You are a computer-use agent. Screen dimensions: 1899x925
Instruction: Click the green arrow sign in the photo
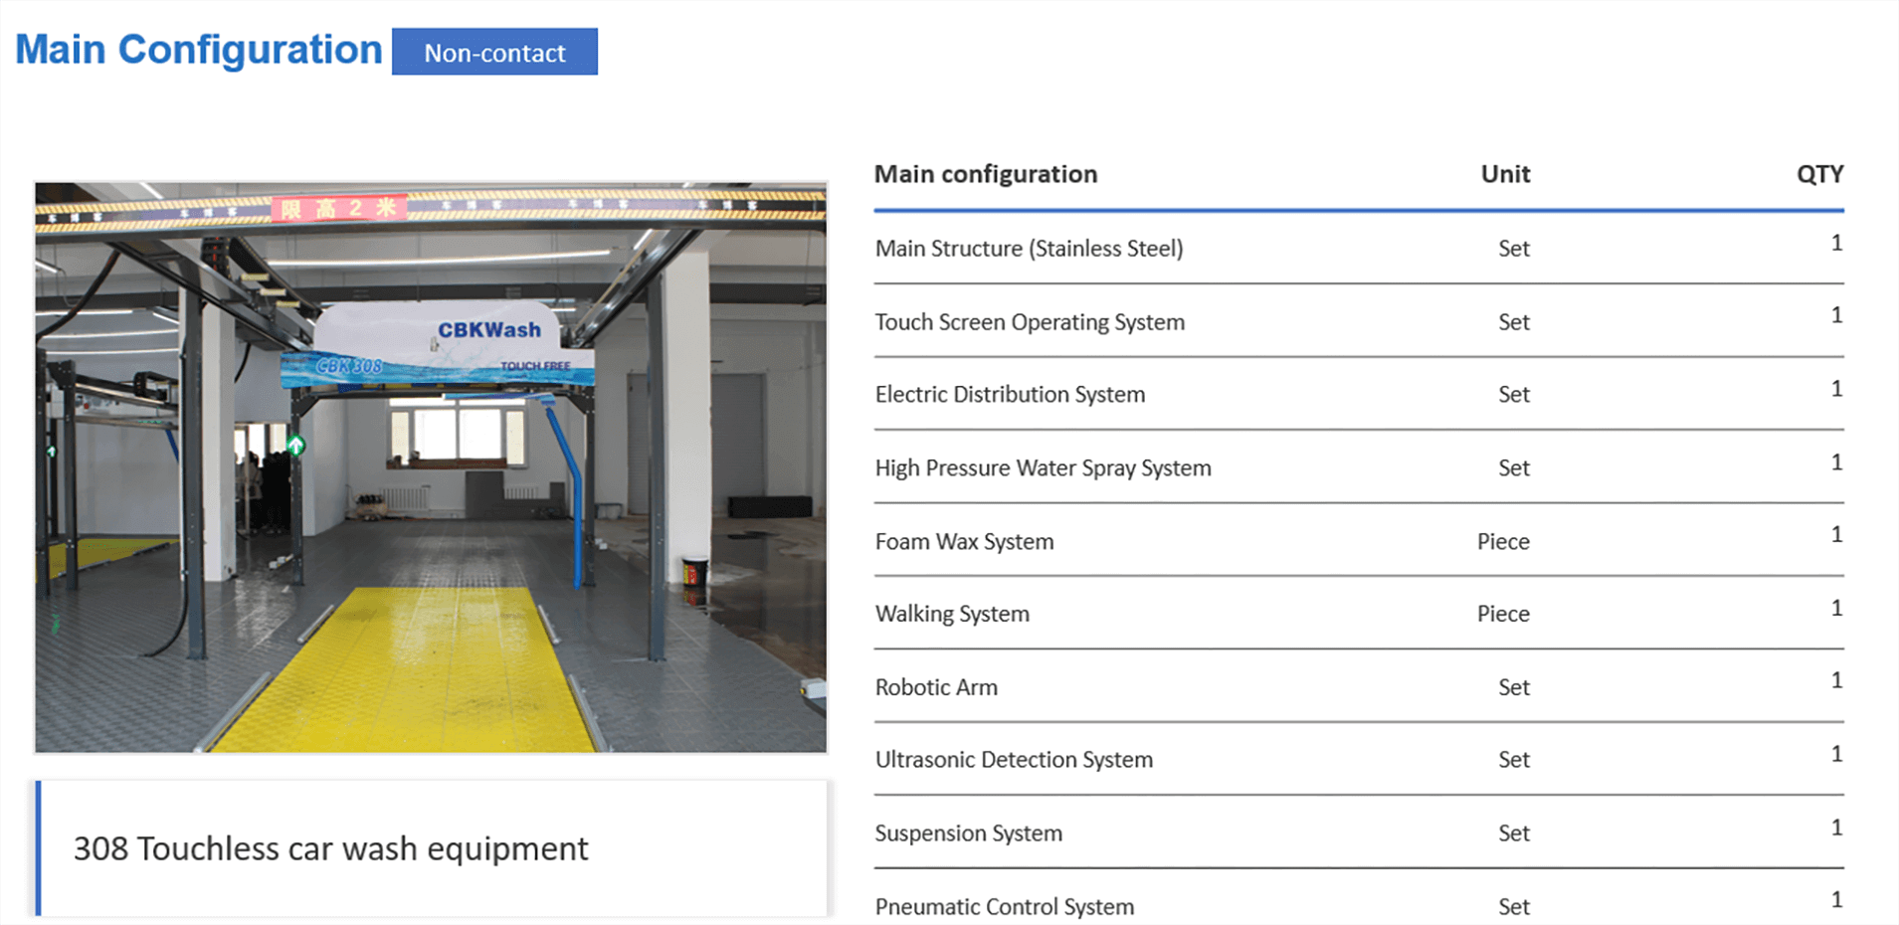295,446
